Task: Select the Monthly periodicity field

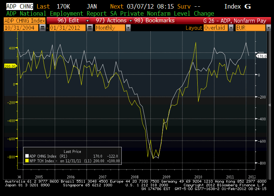Action: (x=110, y=28)
